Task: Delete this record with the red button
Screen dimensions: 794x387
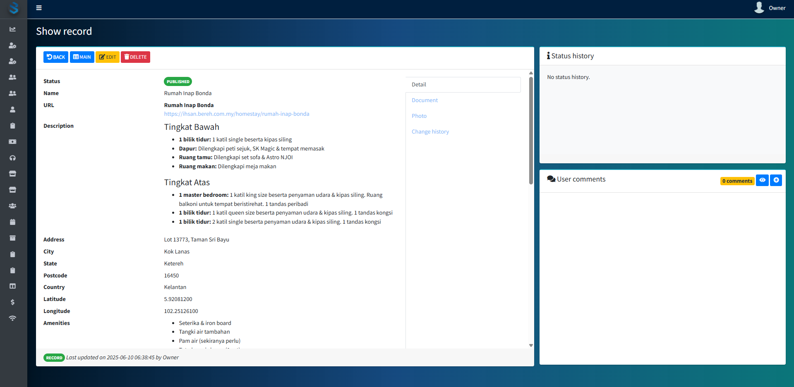Action: (135, 57)
